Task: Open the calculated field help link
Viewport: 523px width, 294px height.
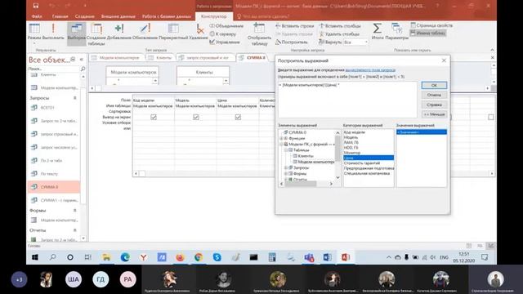Action: tap(370, 70)
